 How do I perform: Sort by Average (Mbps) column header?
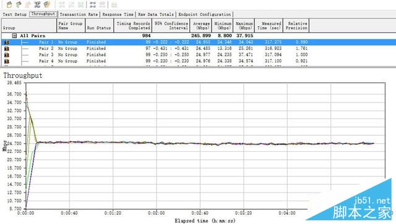coord(201,25)
